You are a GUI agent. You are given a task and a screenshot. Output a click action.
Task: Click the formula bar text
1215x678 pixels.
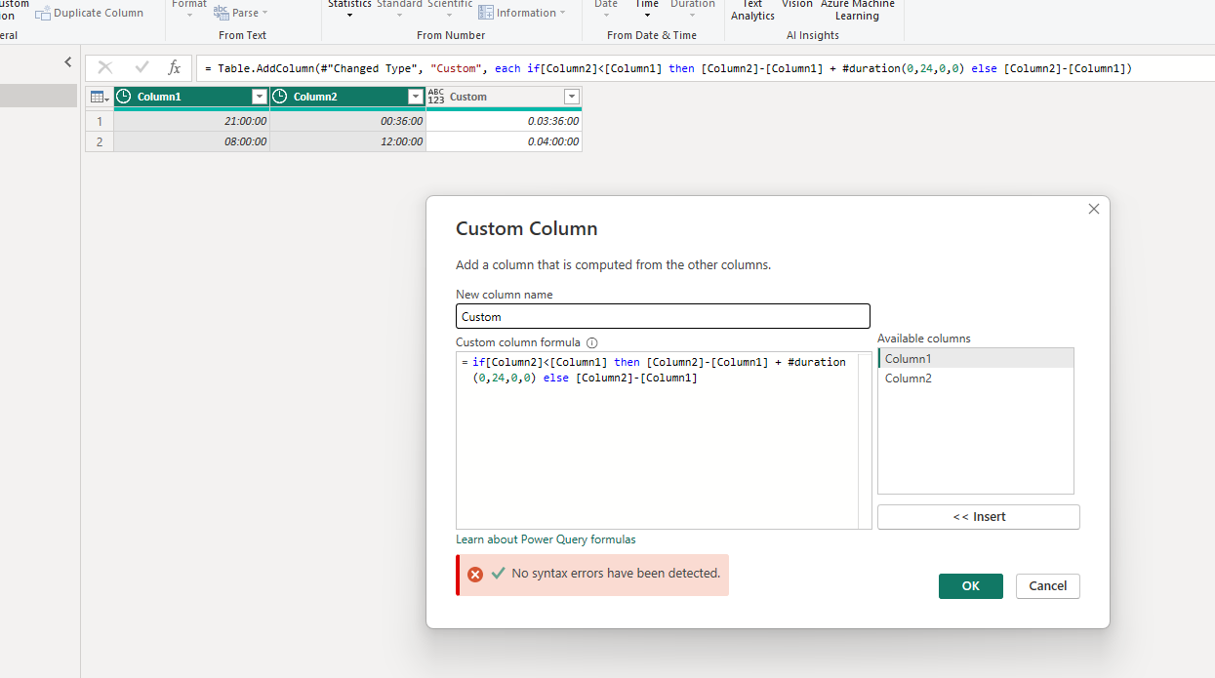(668, 68)
